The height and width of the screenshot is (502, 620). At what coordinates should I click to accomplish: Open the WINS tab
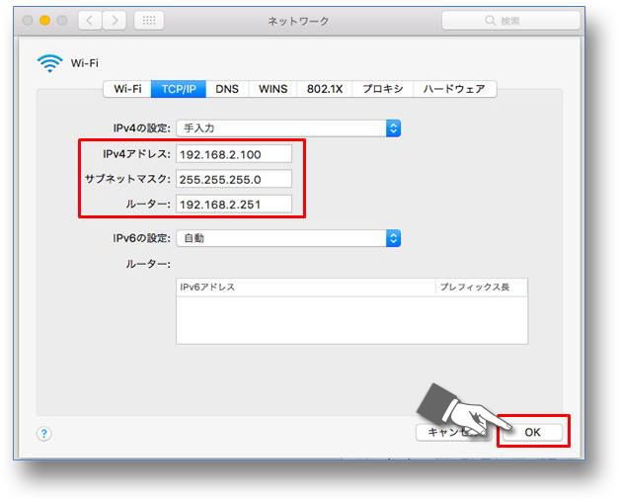pyautogui.click(x=272, y=89)
